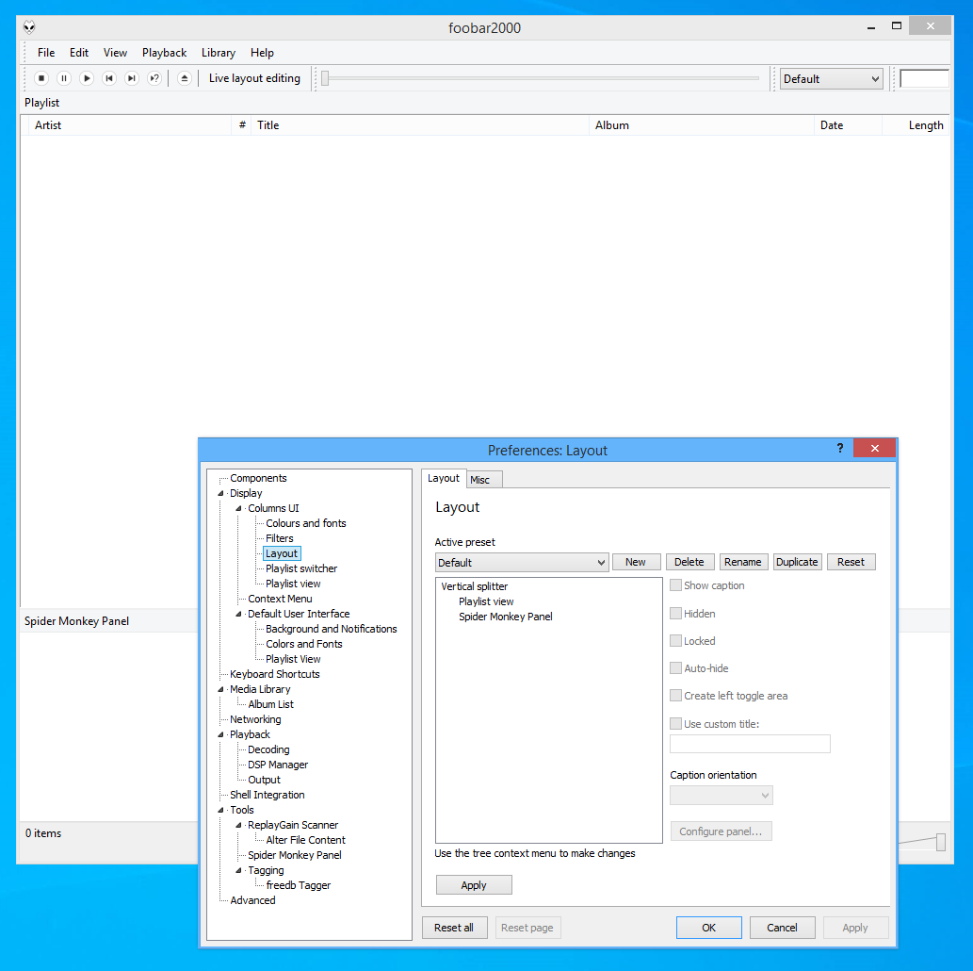Expand the Caption orientation dropdown
This screenshot has width=973, height=971.
pos(764,795)
